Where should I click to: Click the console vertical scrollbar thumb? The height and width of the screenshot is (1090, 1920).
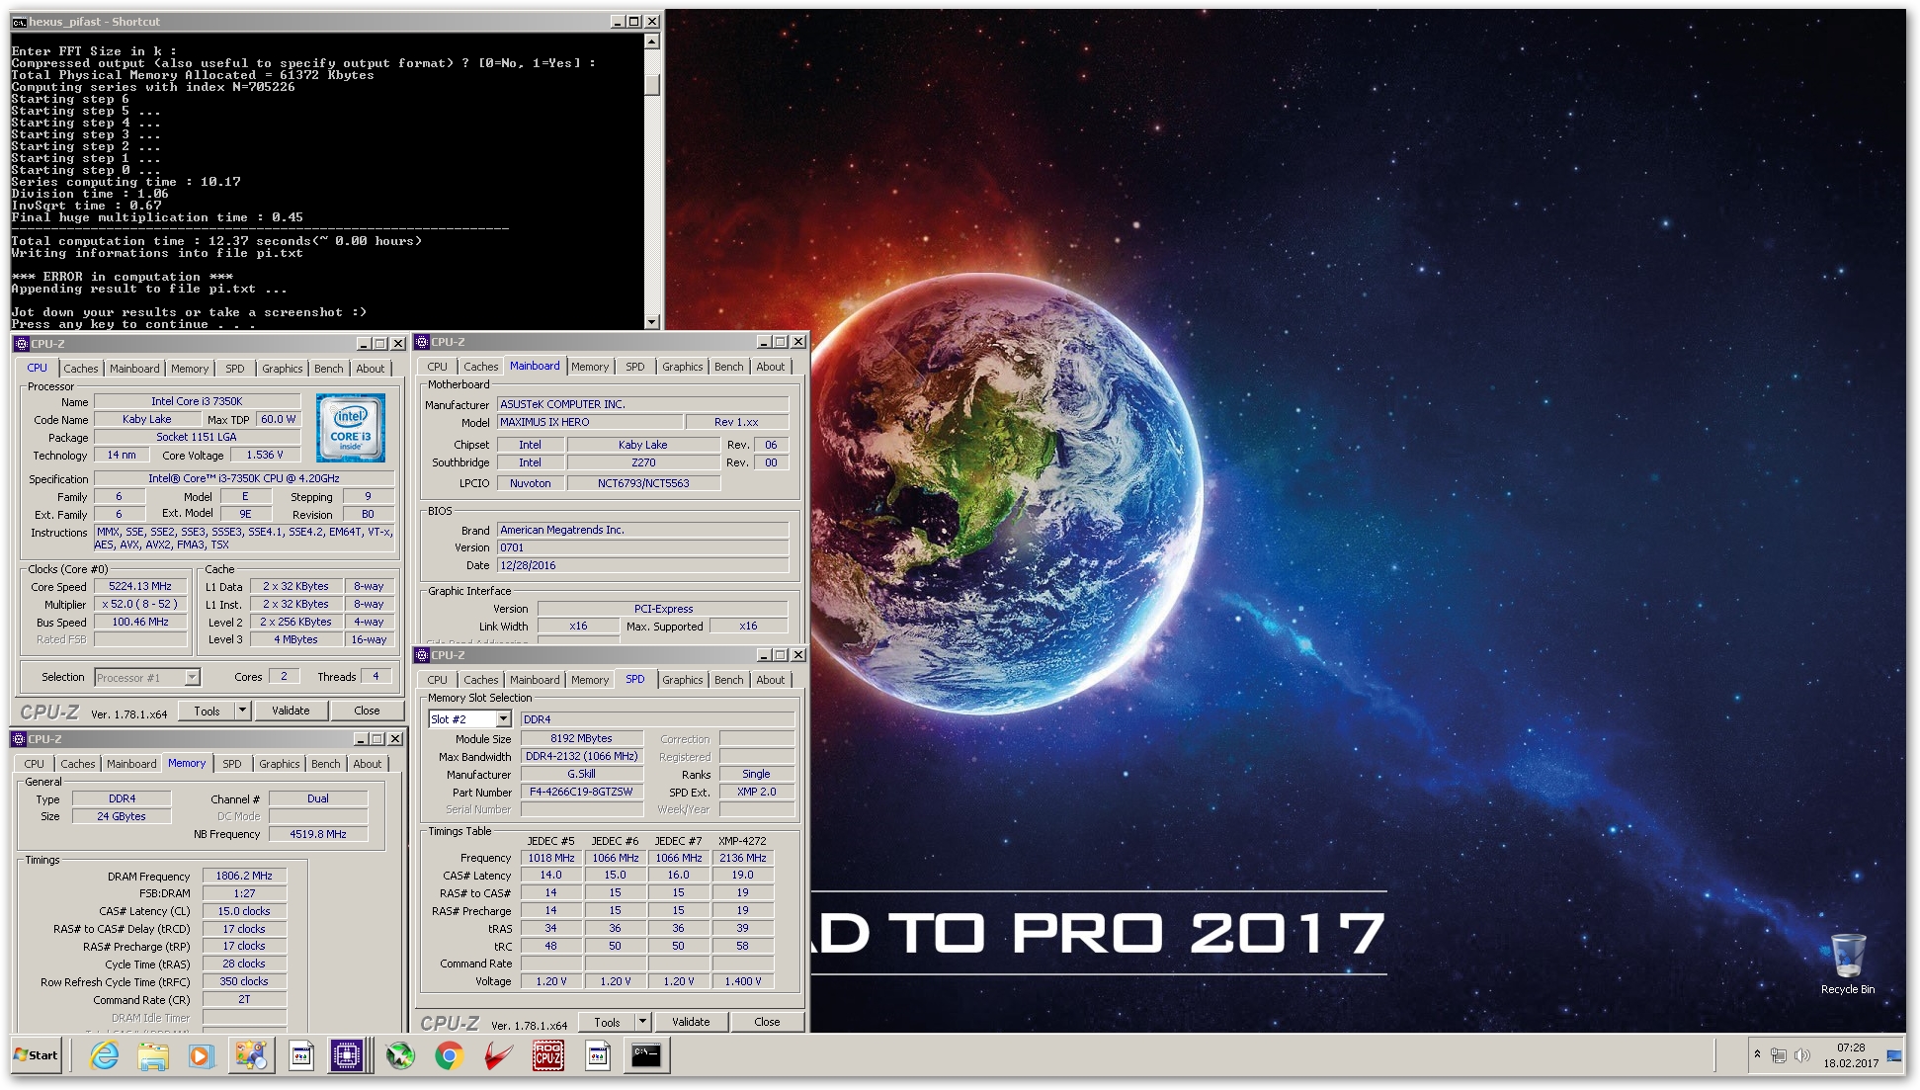tap(651, 83)
